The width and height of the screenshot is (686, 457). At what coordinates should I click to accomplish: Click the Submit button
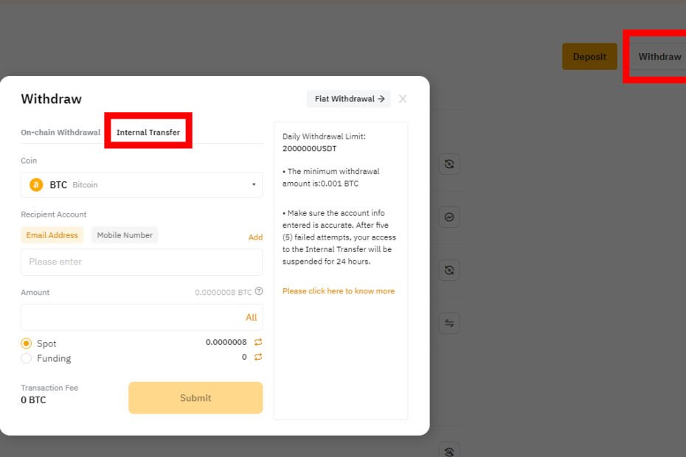(x=195, y=398)
